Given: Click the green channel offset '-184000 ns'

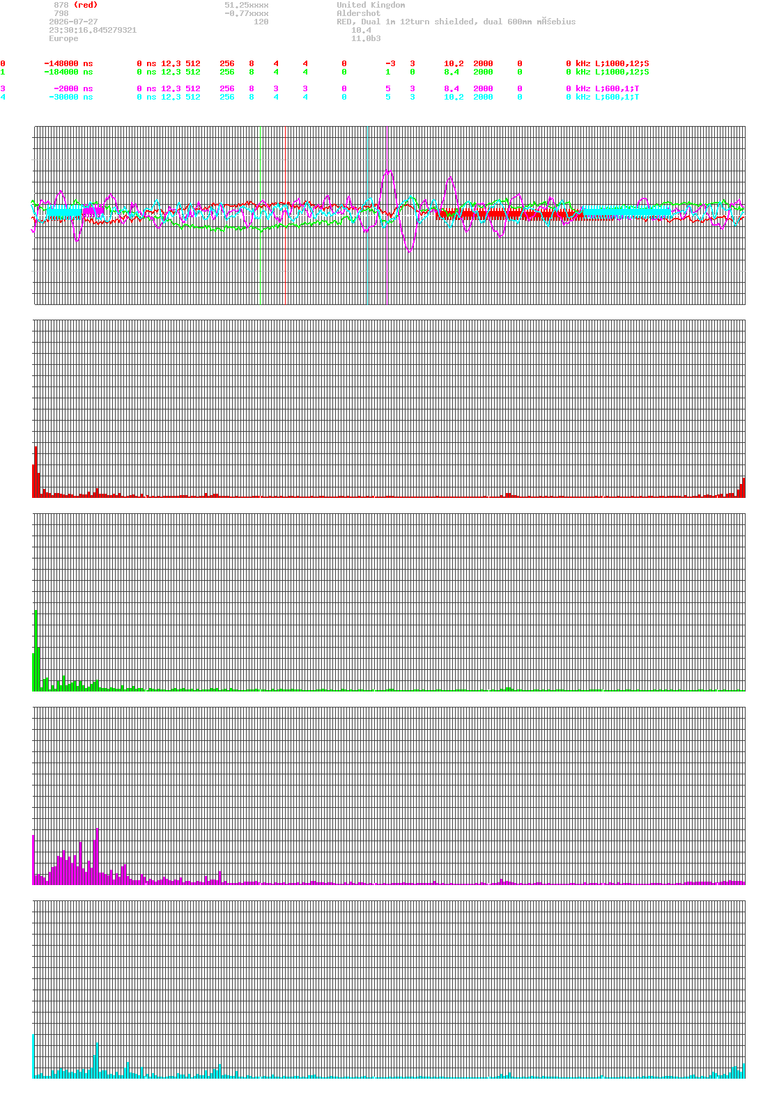Looking at the screenshot, I should (x=68, y=72).
